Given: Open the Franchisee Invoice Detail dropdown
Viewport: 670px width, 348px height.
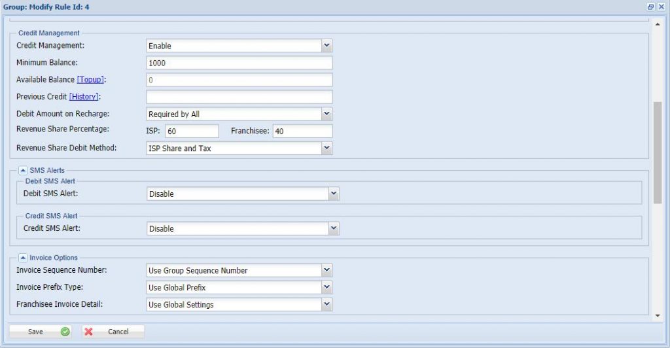Looking at the screenshot, I should coord(327,304).
